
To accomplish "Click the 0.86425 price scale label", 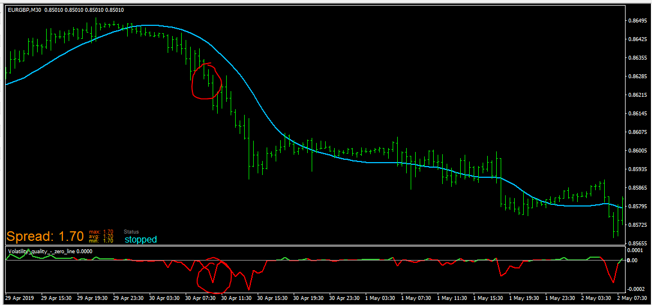I will (x=637, y=39).
